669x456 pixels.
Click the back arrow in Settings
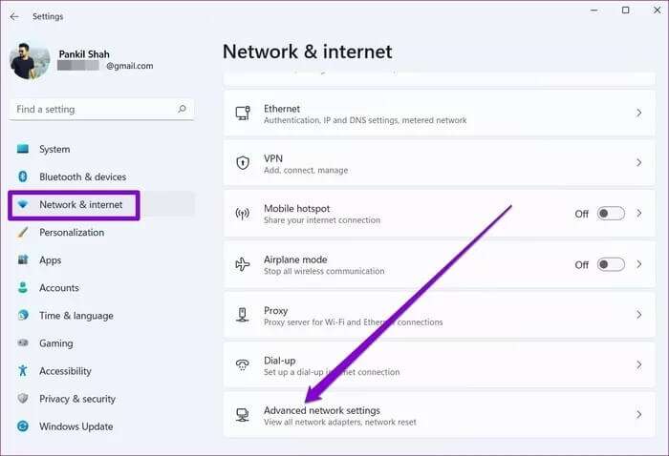13,16
